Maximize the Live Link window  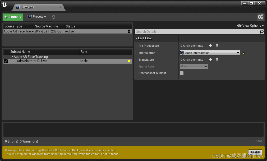pos(251,3)
